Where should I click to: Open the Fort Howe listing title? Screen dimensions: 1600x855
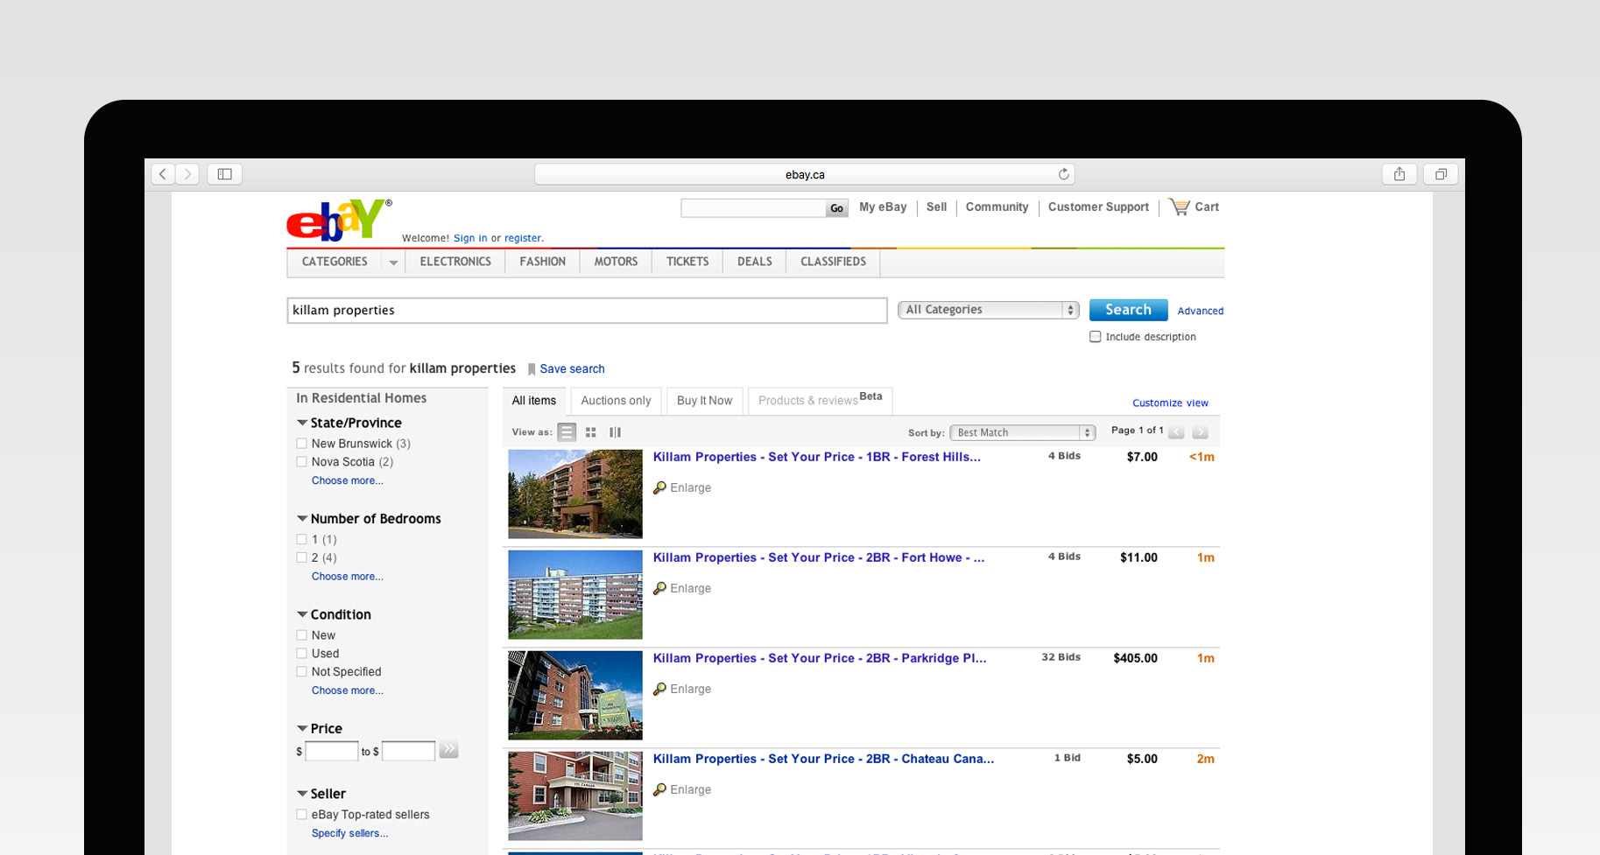click(819, 557)
